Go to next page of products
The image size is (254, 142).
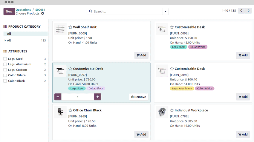point(249,11)
